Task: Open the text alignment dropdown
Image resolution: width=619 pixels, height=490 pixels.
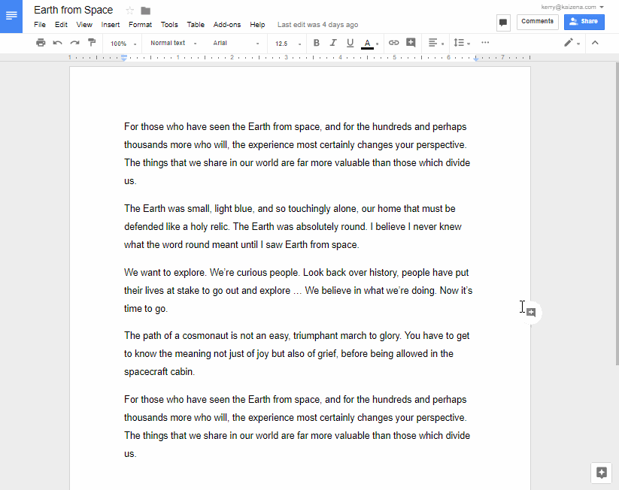Action: tap(435, 43)
